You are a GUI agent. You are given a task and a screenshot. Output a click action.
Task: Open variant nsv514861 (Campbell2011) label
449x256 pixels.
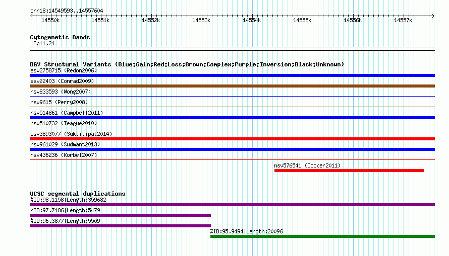(x=67, y=113)
